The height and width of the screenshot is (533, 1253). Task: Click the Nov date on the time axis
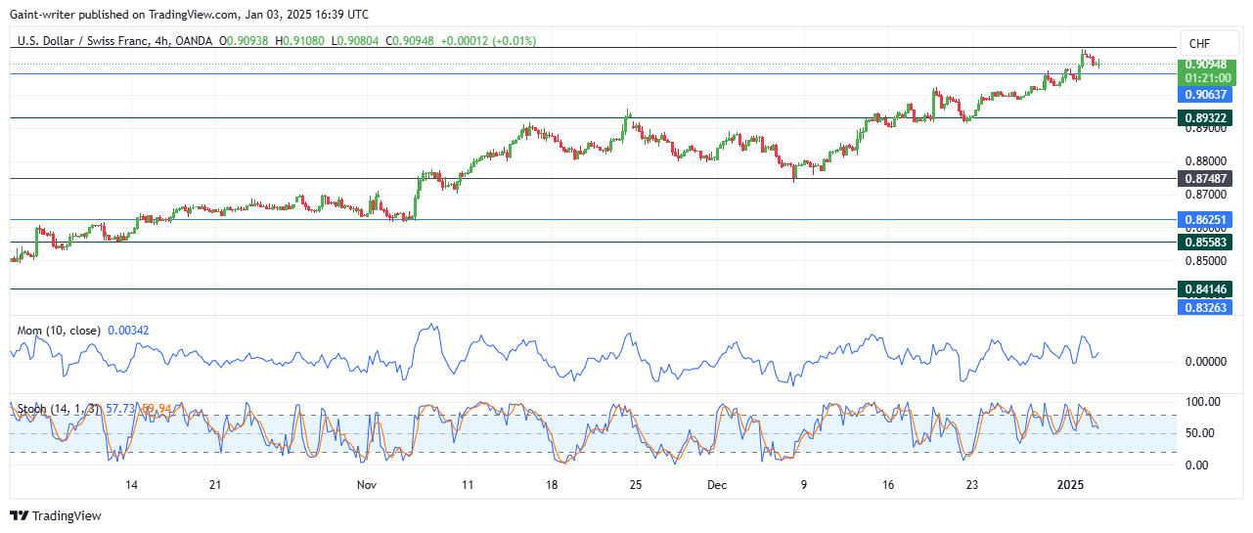(367, 485)
